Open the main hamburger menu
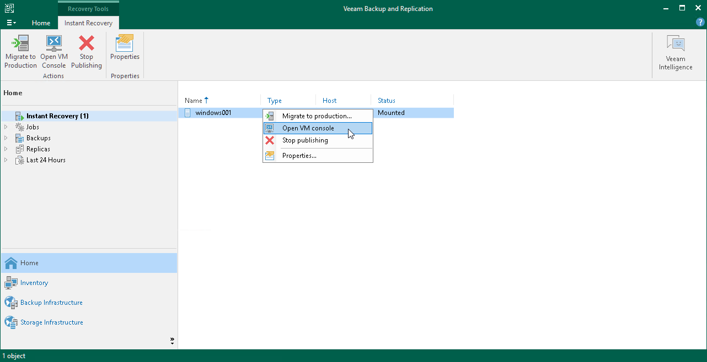The image size is (707, 362). pos(10,22)
